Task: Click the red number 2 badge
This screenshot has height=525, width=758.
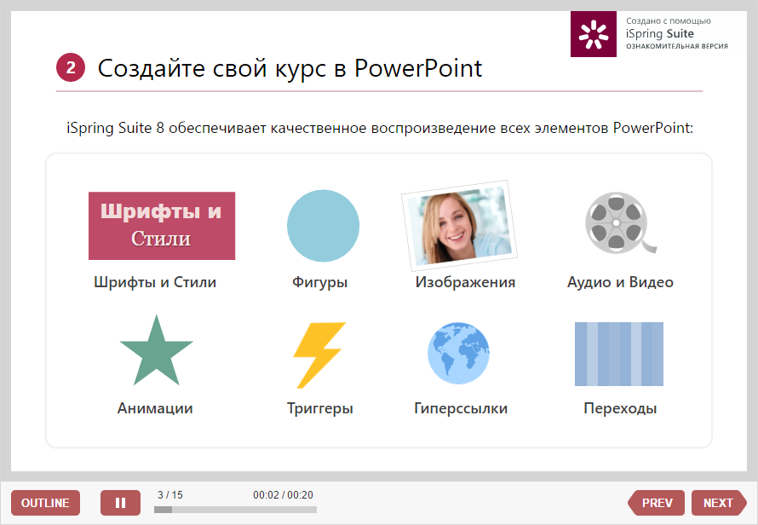Action: [x=71, y=67]
